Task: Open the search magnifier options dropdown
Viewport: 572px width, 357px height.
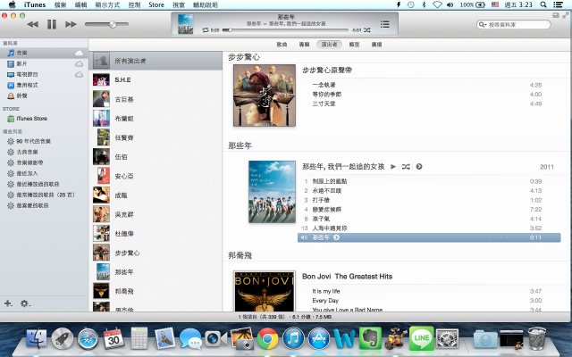Action: click(483, 24)
